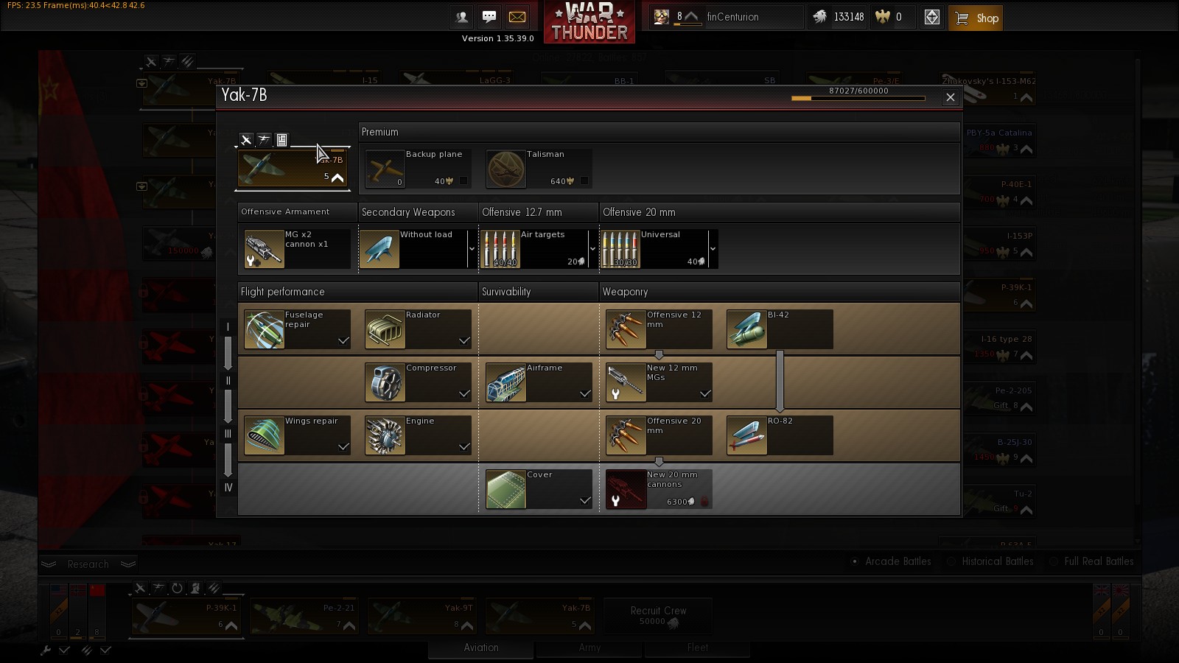
Task: Select Historical Battles mode
Action: click(990, 561)
